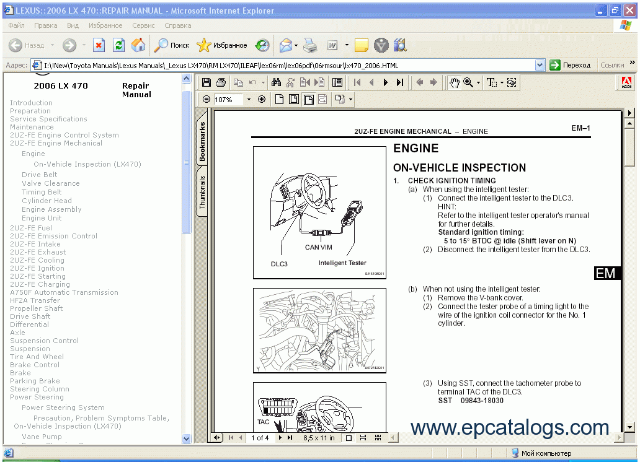Viewport: 640px width, 462px height.
Task: Select the Snapshot/graphics select tool
Action: tap(512, 83)
